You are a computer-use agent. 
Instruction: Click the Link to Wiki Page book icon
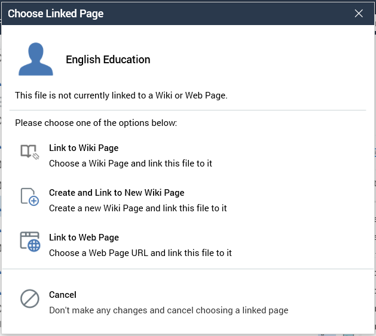click(x=29, y=153)
